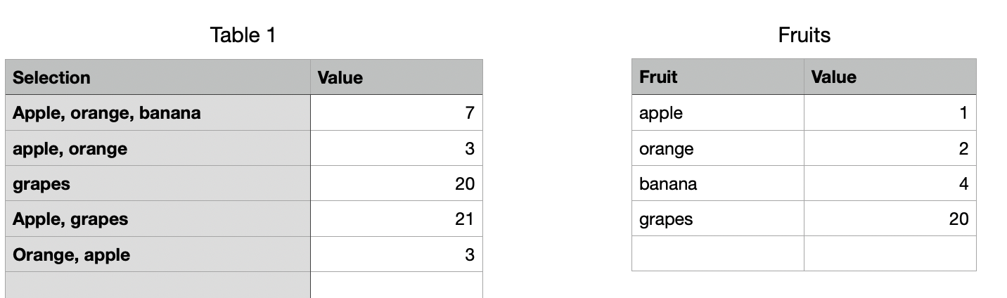
Task: Click the empty Value cell under 'Orange, apple' row
Action: [396, 285]
